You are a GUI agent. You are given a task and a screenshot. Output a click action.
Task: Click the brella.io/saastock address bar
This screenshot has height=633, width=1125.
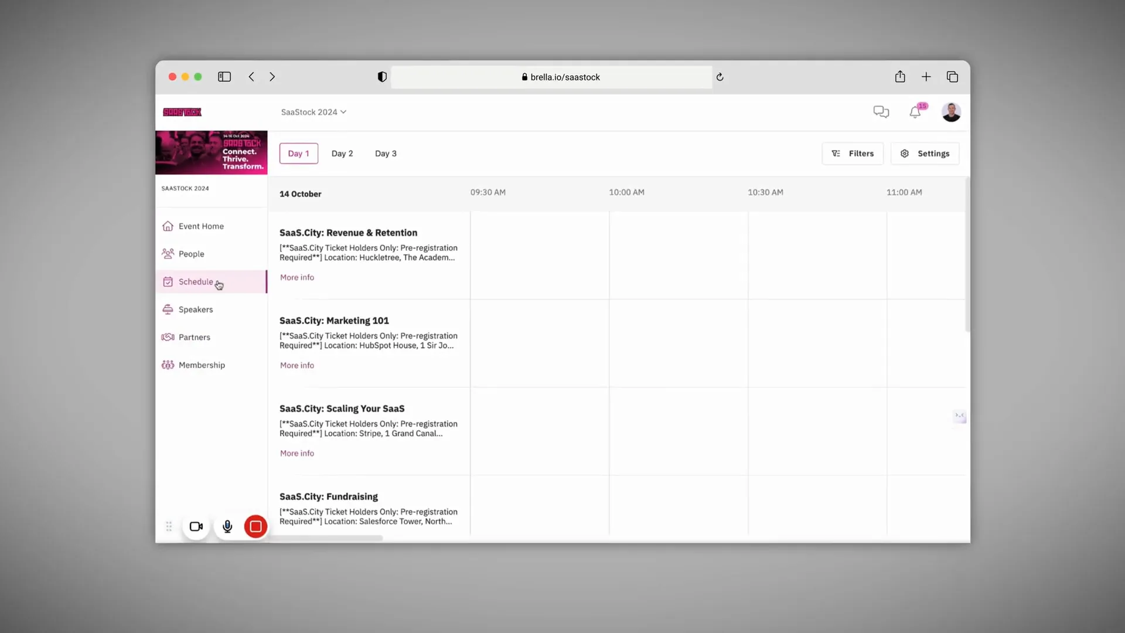(551, 77)
